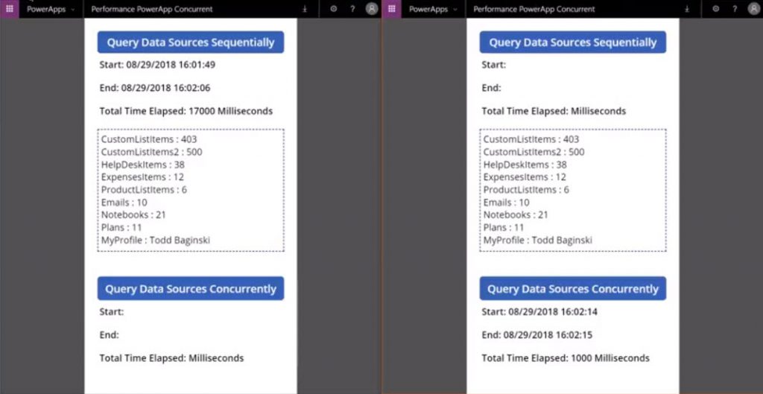Open help question mark in left window
The width and height of the screenshot is (763, 394).
pos(352,9)
